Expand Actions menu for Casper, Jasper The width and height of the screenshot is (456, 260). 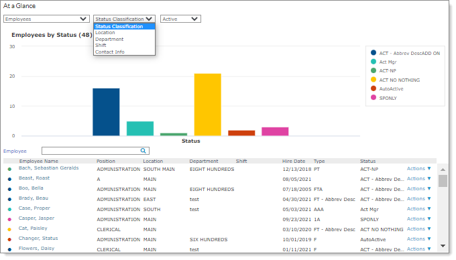(x=418, y=218)
